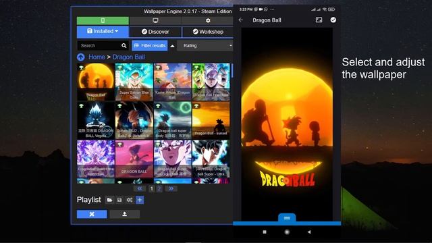The image size is (432, 243).
Task: Click the search magnifier icon
Action: 124,46
